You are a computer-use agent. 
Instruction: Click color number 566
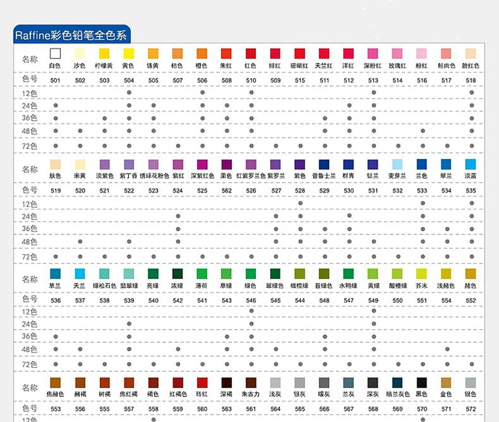coord(324,409)
